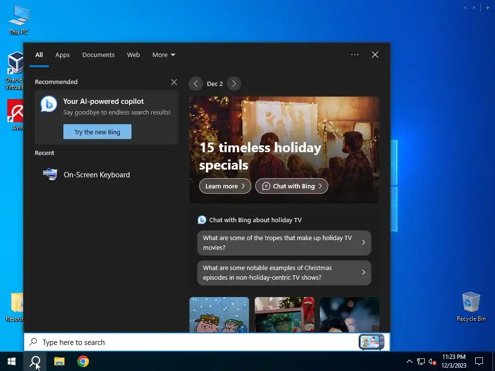Go to next day after Dec 2
Screen dimensions: 495x371
tap(234, 84)
